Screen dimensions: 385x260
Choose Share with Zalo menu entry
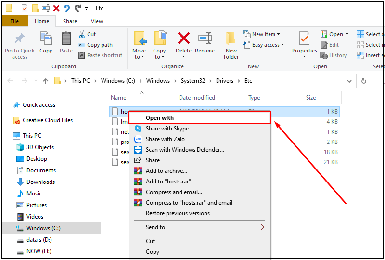click(x=199, y=139)
